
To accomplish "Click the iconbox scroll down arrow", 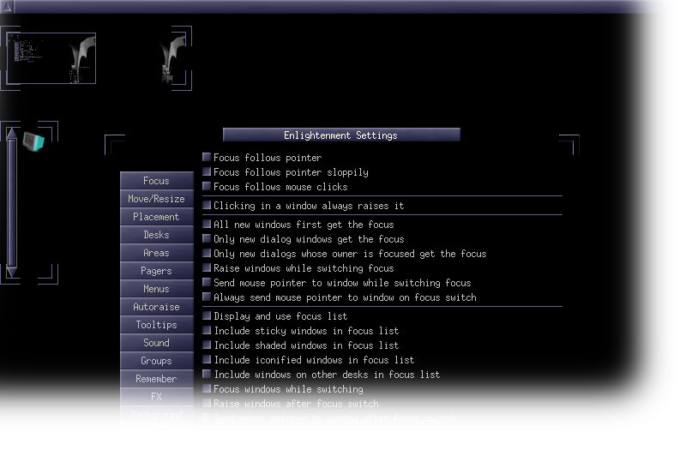I will [x=12, y=273].
